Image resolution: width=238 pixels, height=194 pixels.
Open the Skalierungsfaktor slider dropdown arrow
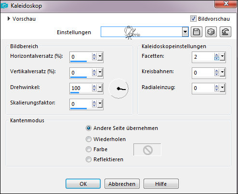(100, 104)
